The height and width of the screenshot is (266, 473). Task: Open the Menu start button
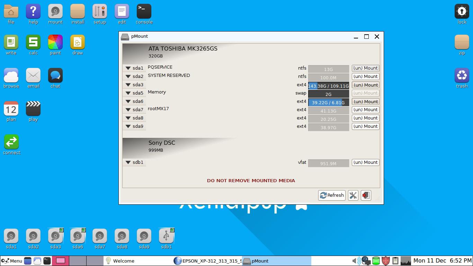click(x=12, y=261)
